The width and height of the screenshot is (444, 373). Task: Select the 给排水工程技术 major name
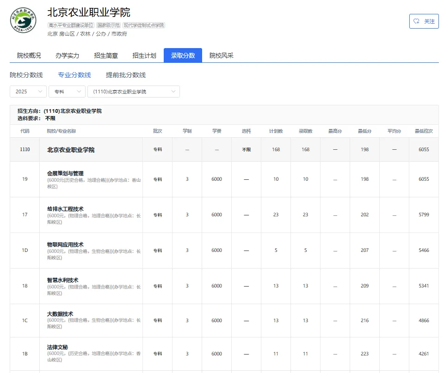(x=65, y=209)
